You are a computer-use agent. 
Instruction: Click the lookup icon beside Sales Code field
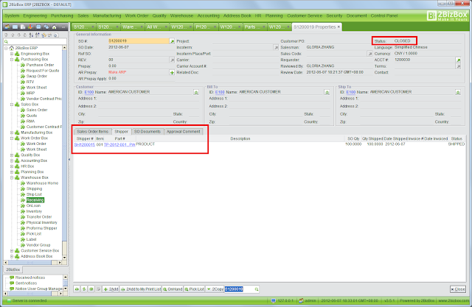point(370,54)
